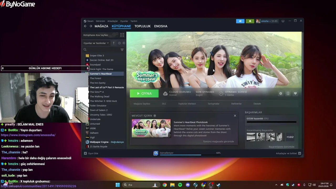Image resolution: width=336 pixels, height=189 pixels.
Task: Open Topluluk Merkezi link
Action: pos(187,104)
